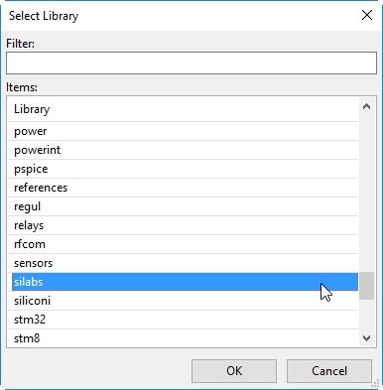Choose the siliconi library entry

(x=183, y=301)
